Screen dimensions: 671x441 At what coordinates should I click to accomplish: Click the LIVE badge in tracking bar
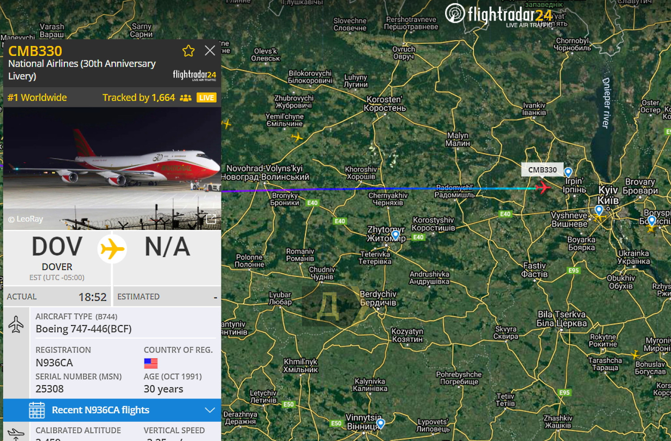tap(207, 98)
